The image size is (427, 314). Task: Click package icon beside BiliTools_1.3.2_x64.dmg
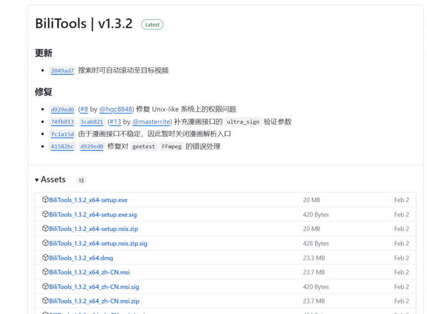[45, 258]
